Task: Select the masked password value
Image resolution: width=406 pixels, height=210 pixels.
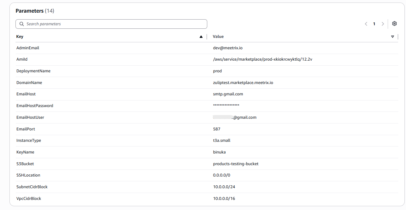Action: 226,105
